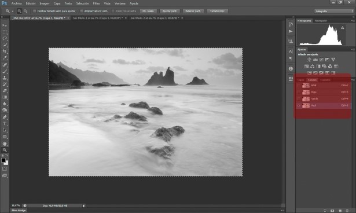Open Ajustes panel flyout menu

pos(353,49)
